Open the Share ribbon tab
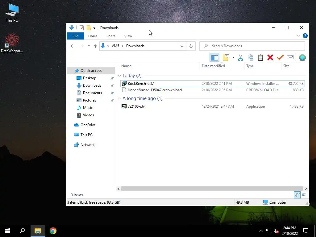Image resolution: width=316 pixels, height=237 pixels. click(111, 36)
